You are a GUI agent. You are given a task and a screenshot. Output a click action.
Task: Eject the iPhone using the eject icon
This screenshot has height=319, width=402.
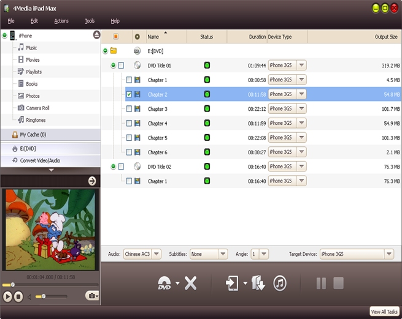point(96,36)
